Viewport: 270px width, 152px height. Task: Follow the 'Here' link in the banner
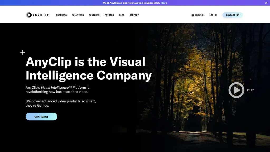coord(164,3)
